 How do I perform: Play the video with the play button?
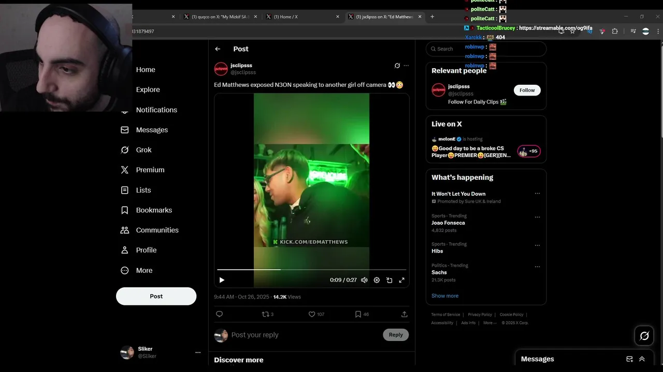point(222,280)
